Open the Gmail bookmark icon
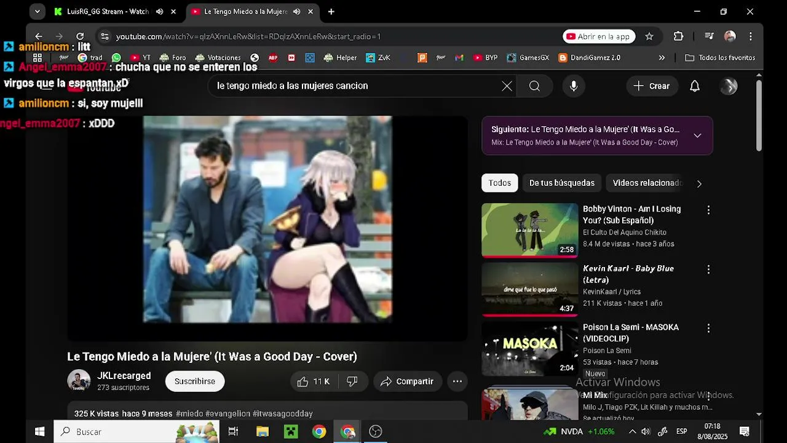This screenshot has height=443, width=787. click(x=459, y=58)
